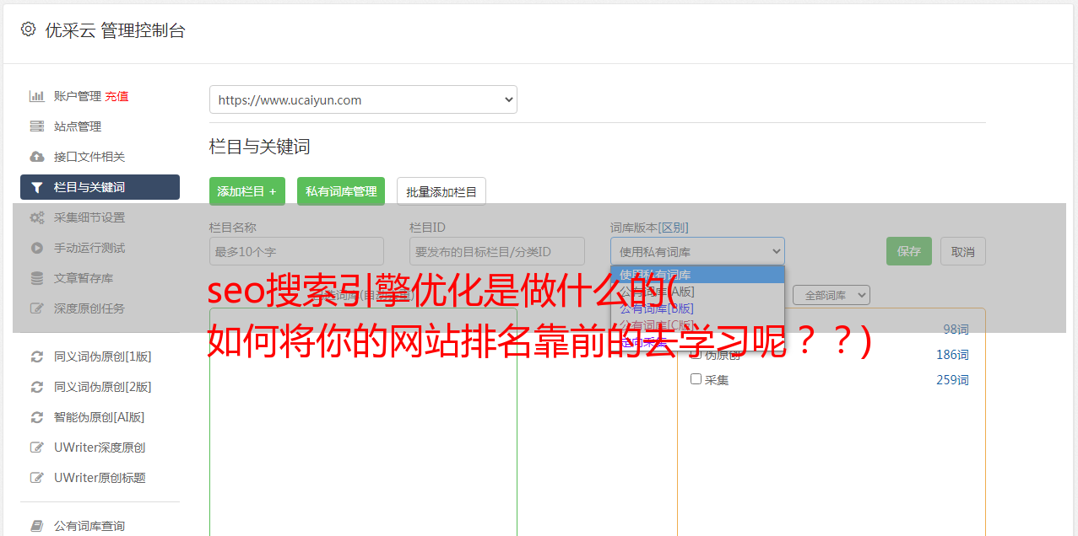Image resolution: width=1078 pixels, height=536 pixels.
Task: Open 采集细节设置 in the sidebar
Action: (89, 217)
